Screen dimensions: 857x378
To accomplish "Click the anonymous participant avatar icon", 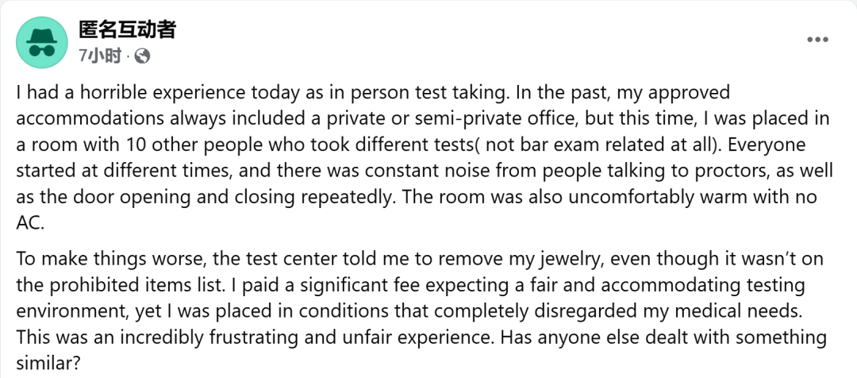I will 41,42.
